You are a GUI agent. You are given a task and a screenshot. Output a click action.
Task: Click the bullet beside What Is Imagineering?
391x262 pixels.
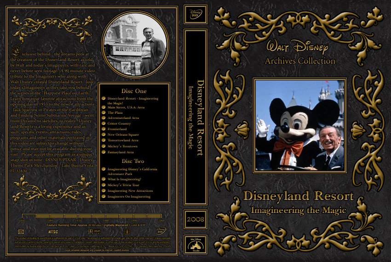click(x=103, y=179)
